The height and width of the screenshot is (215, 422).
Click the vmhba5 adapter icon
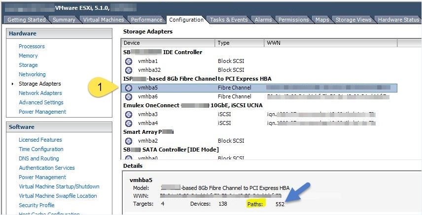(129, 88)
